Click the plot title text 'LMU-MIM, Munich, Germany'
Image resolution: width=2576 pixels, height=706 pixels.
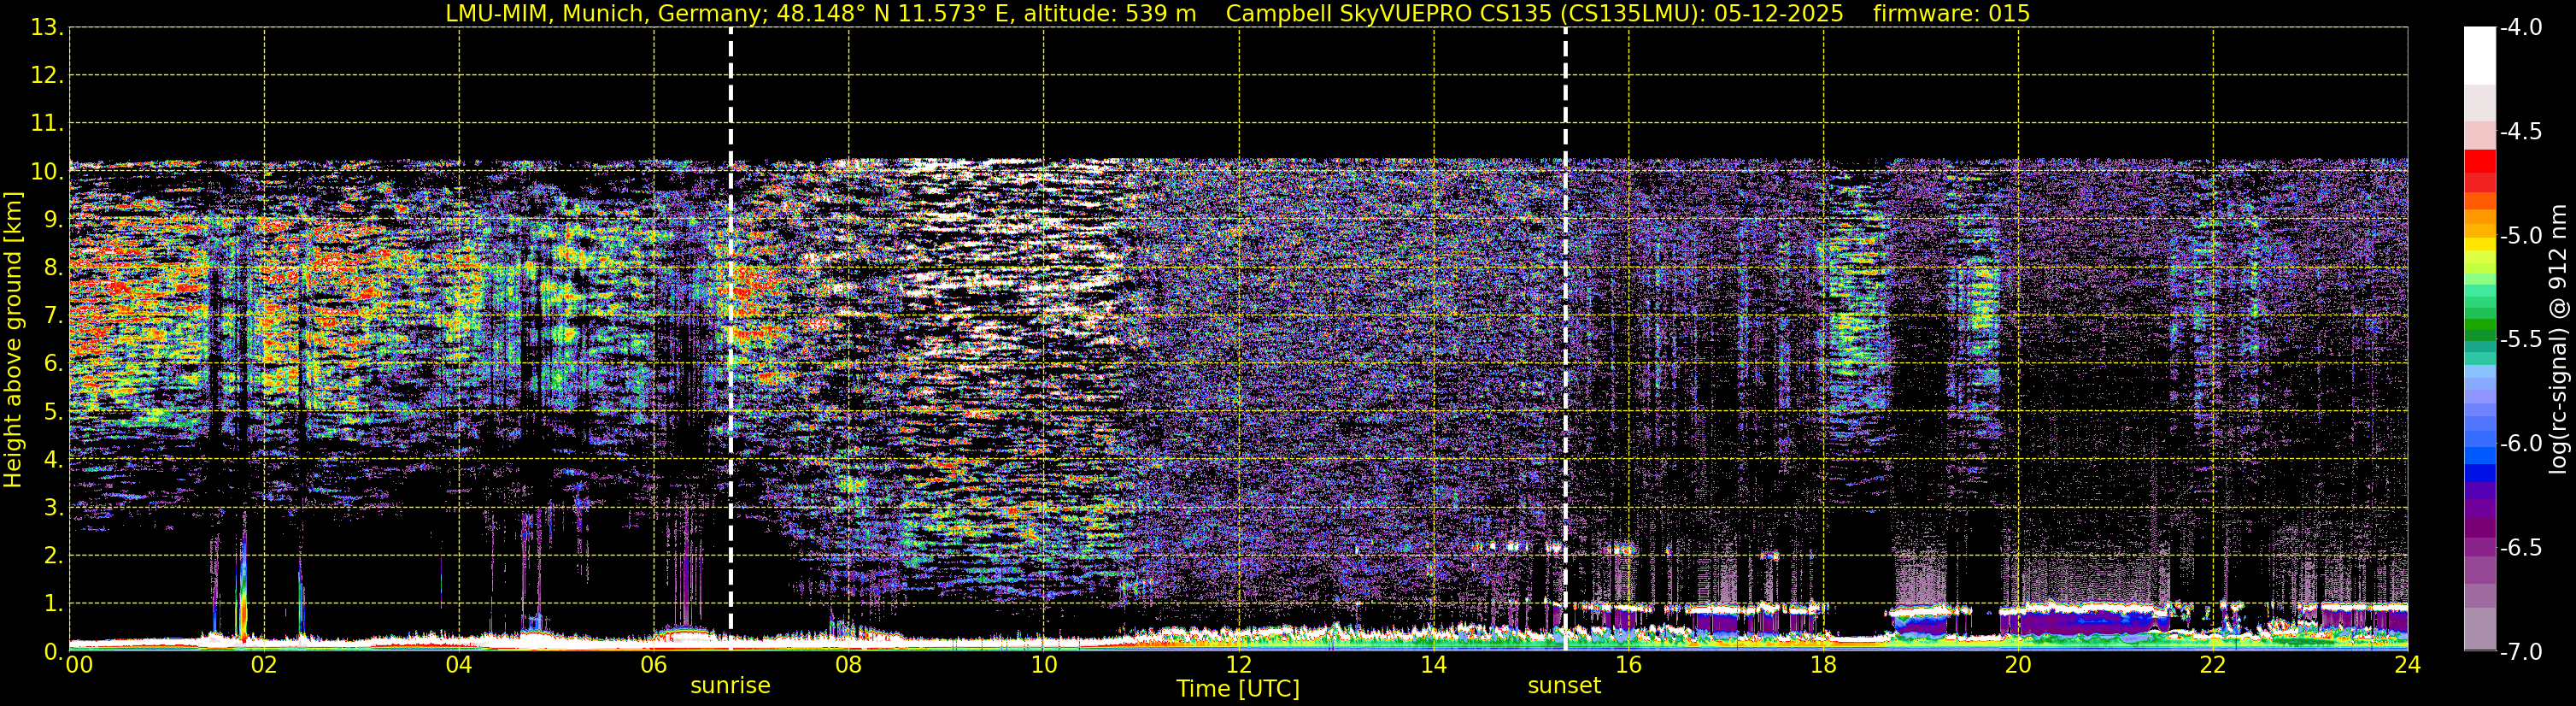pyautogui.click(x=607, y=13)
